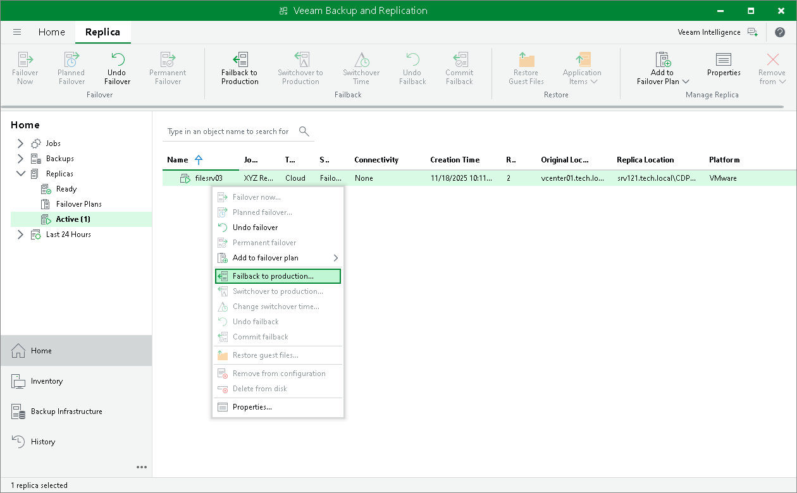Expand the Last 24 Hours node
This screenshot has height=493, width=797.
click(20, 234)
